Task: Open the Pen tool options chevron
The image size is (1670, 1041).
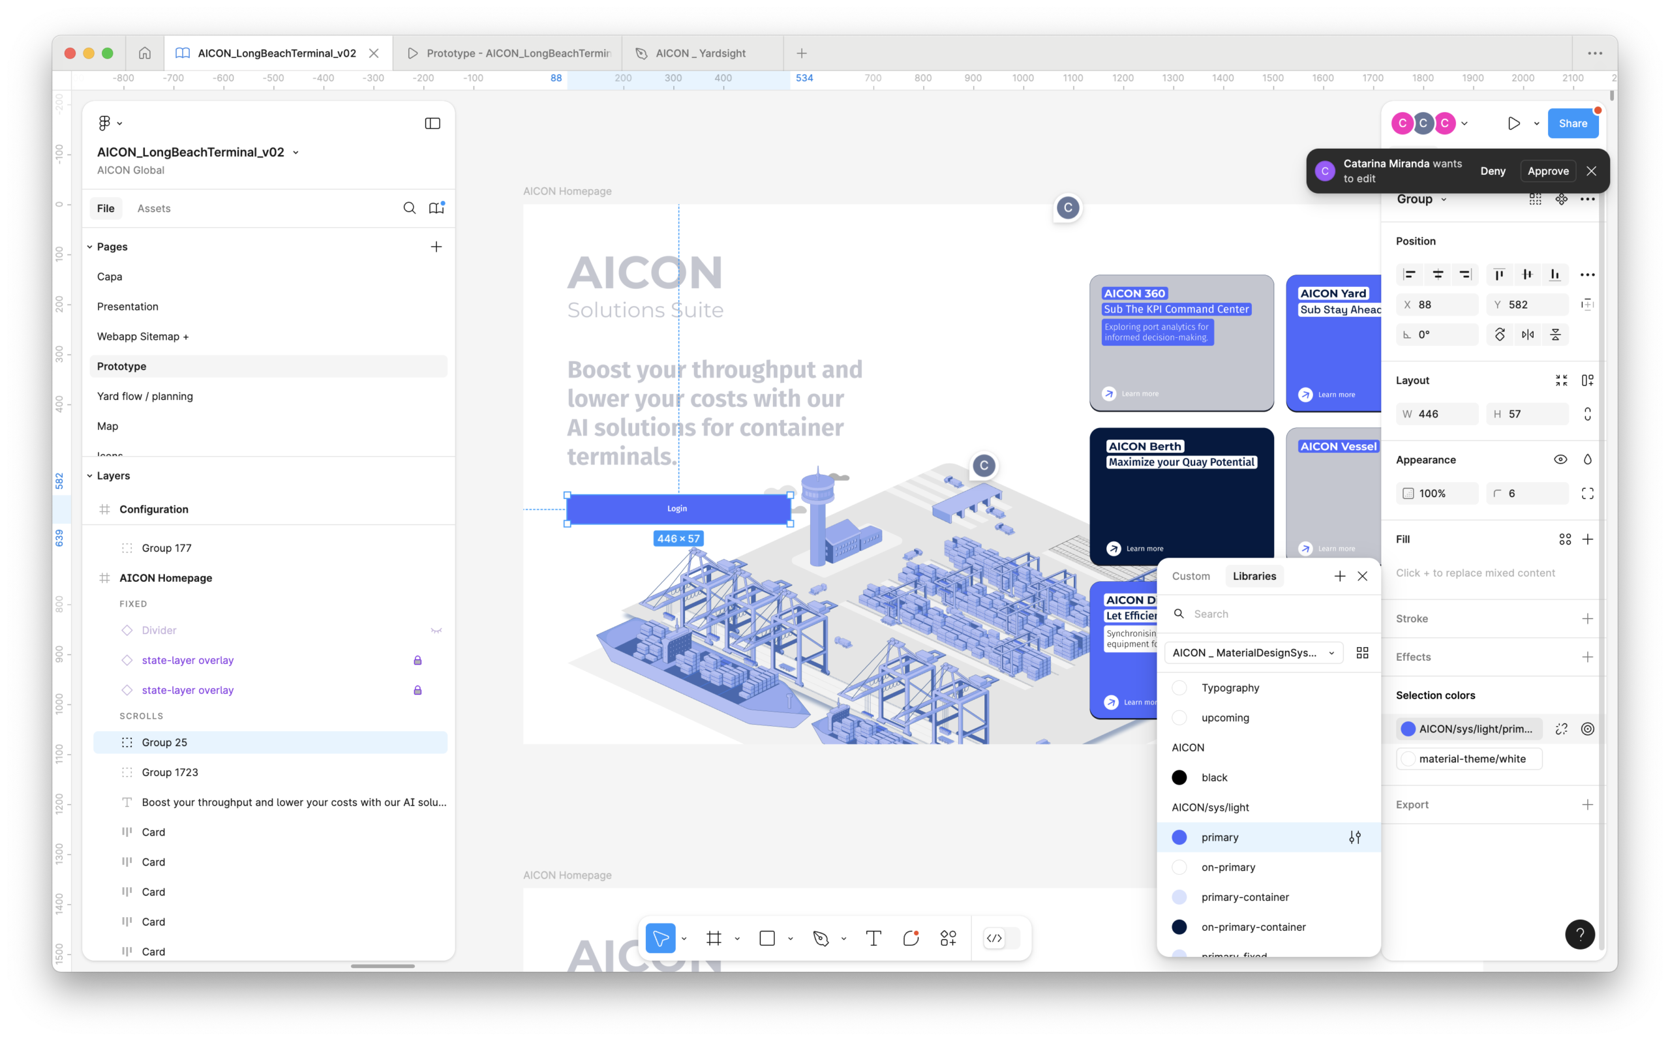Action: click(x=844, y=939)
